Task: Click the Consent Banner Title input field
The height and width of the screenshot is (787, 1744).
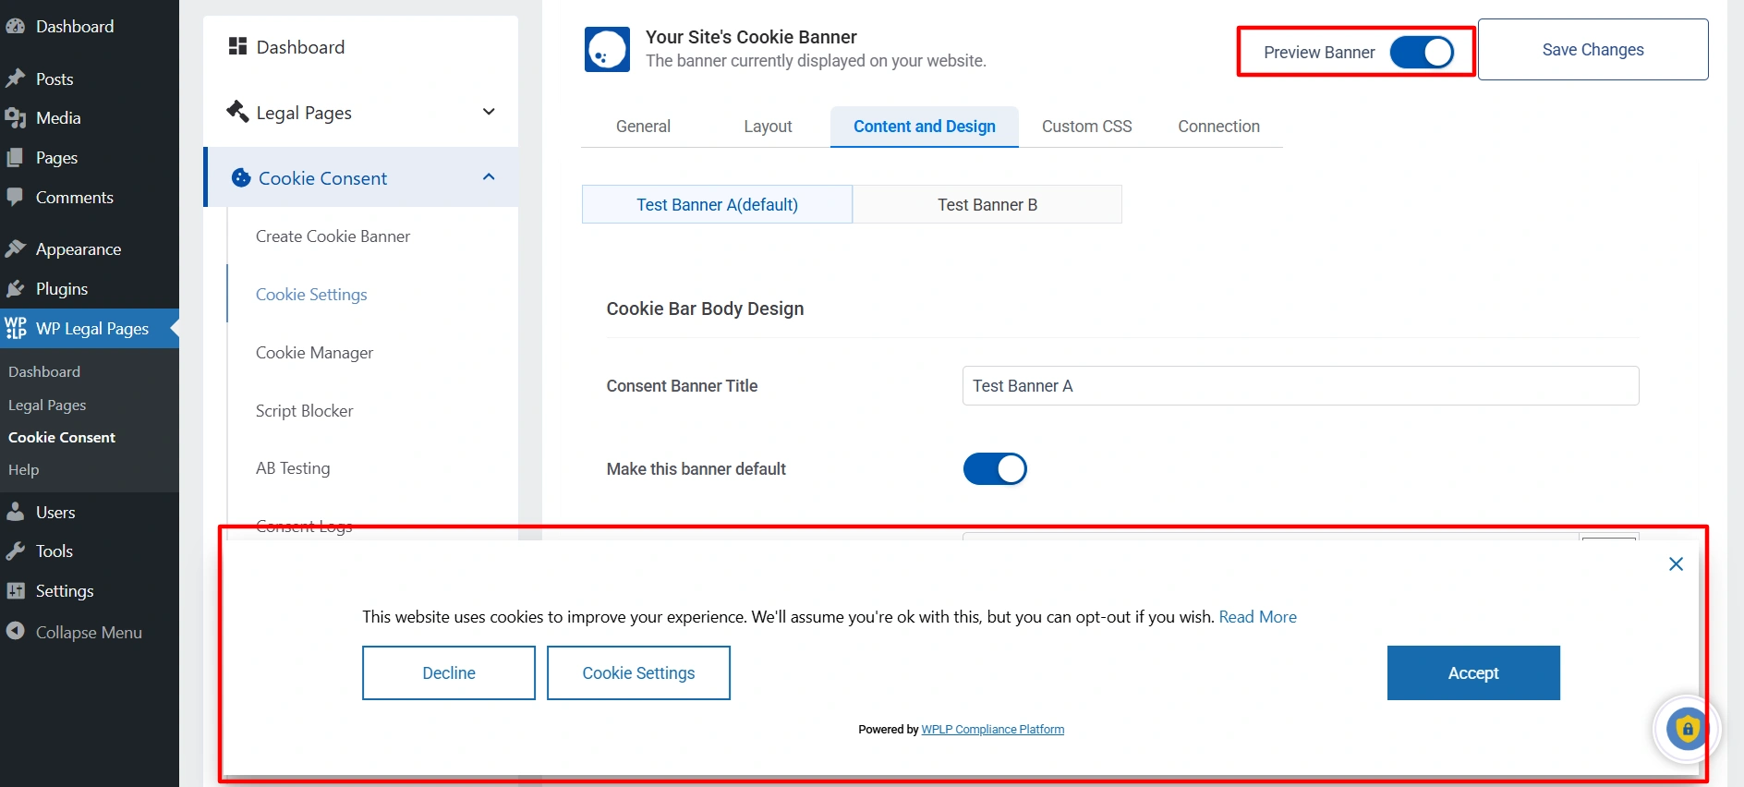Action: pyautogui.click(x=1300, y=386)
